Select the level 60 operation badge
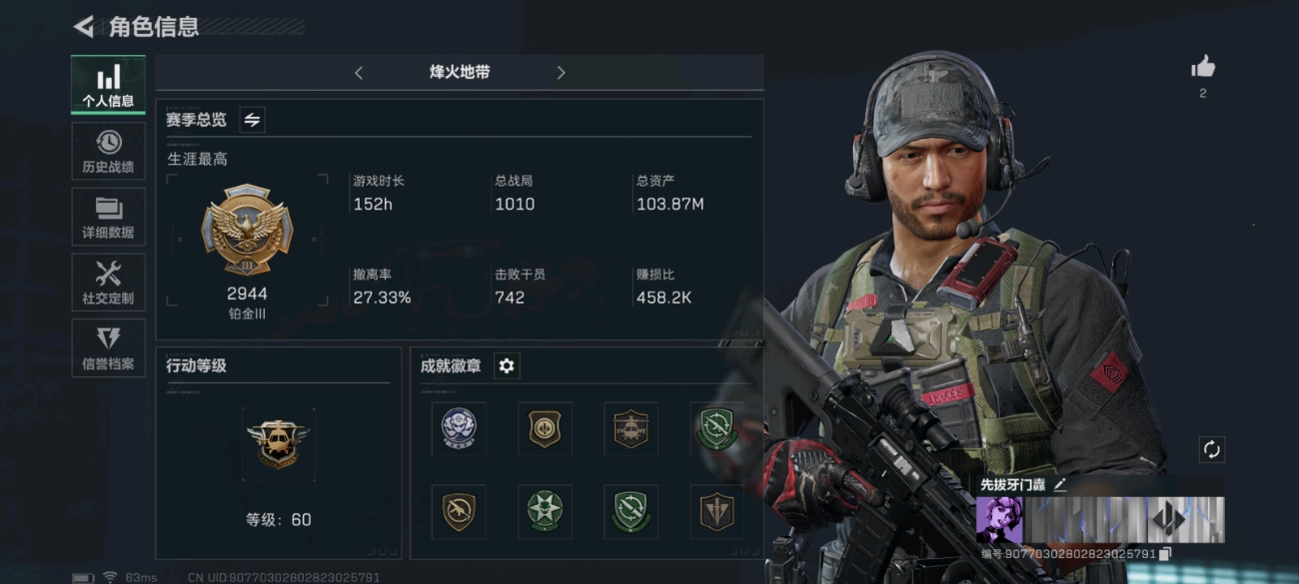1299x584 pixels. 279,443
